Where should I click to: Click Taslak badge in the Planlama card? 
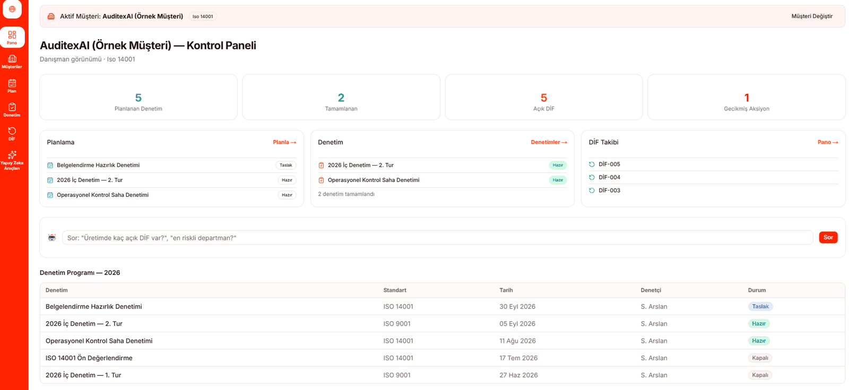(285, 166)
